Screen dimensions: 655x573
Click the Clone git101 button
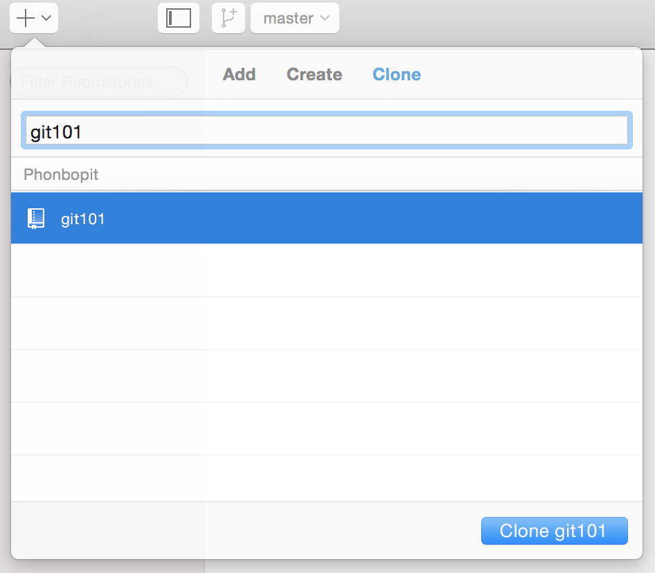coord(555,531)
